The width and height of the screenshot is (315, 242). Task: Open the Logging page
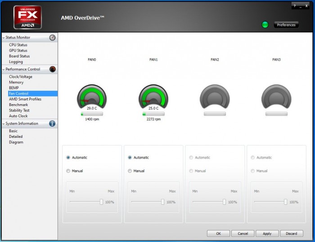point(16,62)
